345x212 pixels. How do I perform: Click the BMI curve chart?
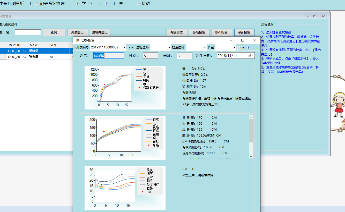point(125,188)
